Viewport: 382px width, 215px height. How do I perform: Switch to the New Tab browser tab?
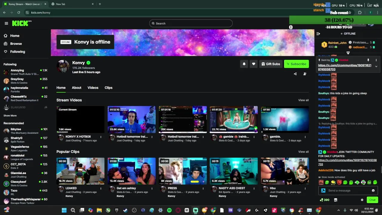pos(72,4)
